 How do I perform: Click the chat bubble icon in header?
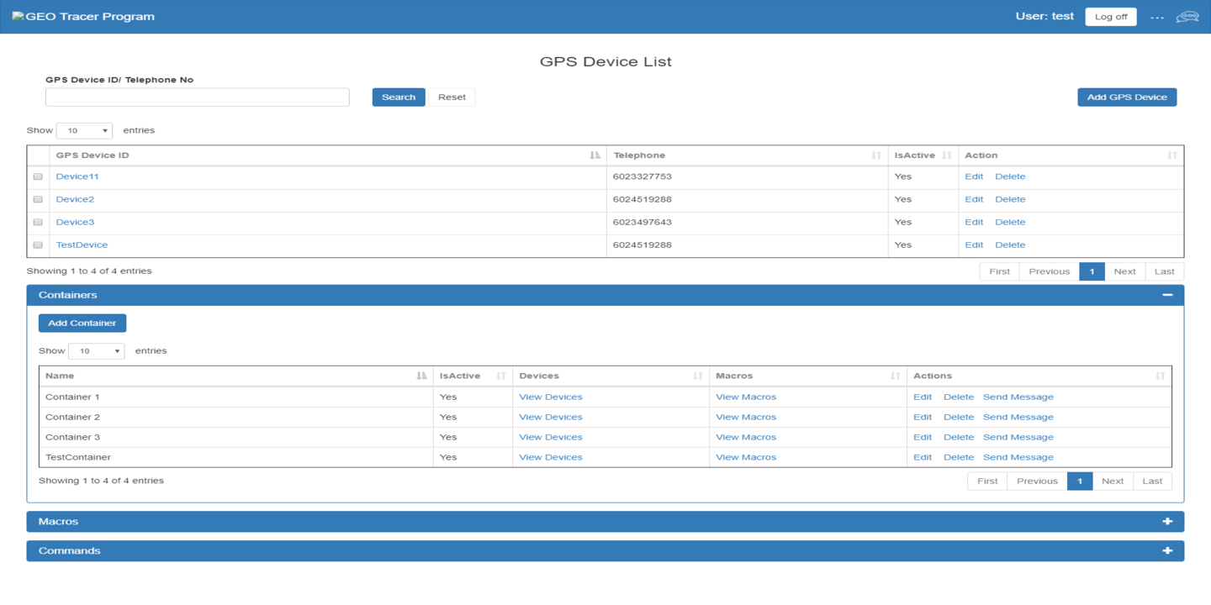(1187, 17)
